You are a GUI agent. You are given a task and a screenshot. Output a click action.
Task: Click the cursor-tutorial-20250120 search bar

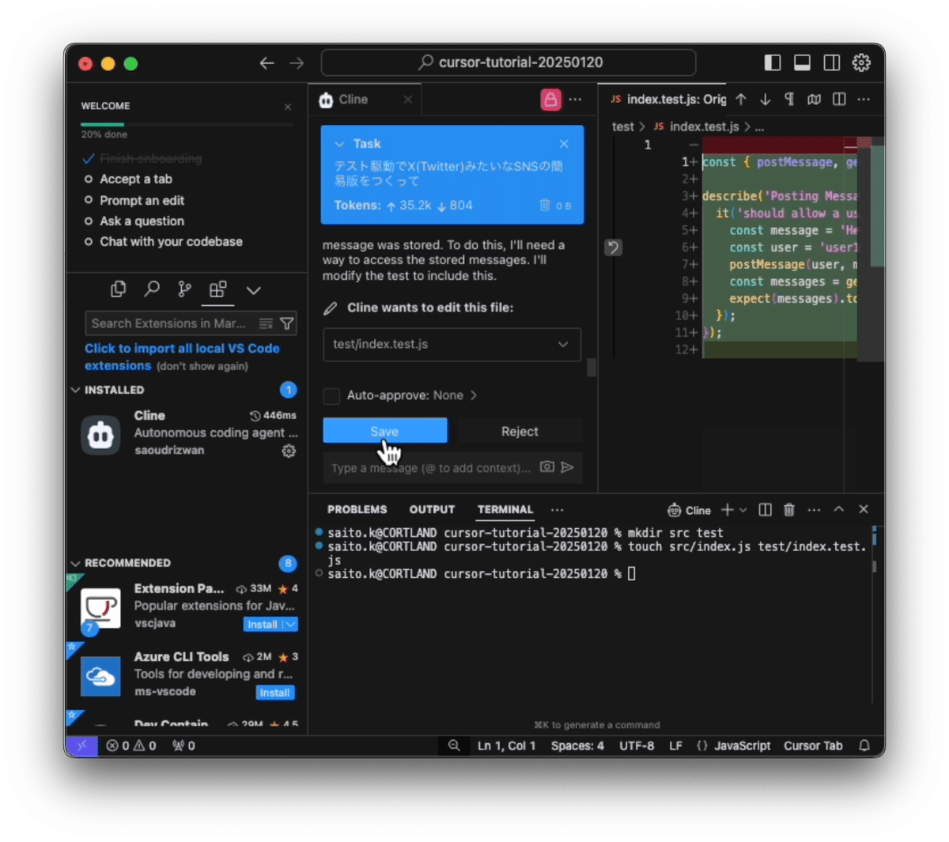tap(509, 62)
